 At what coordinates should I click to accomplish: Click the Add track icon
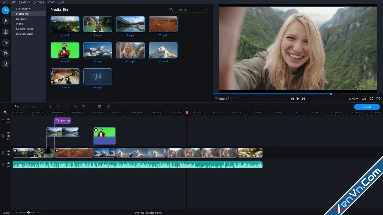5,113
